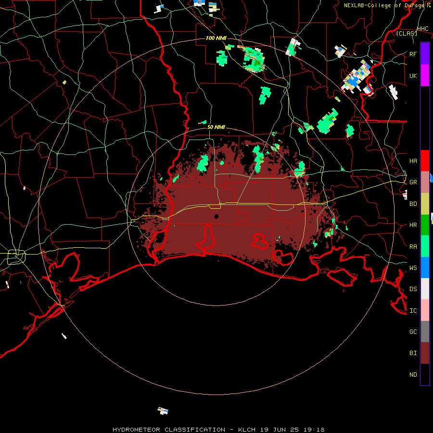Image resolution: width=433 pixels, height=433 pixels.
Task: Click the RA legend label
Action: click(413, 247)
